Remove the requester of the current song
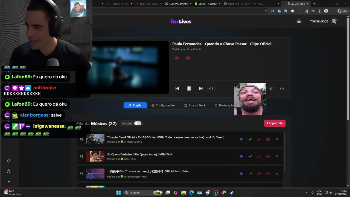Viewport: 350px width, 197px height. pyautogui.click(x=177, y=58)
